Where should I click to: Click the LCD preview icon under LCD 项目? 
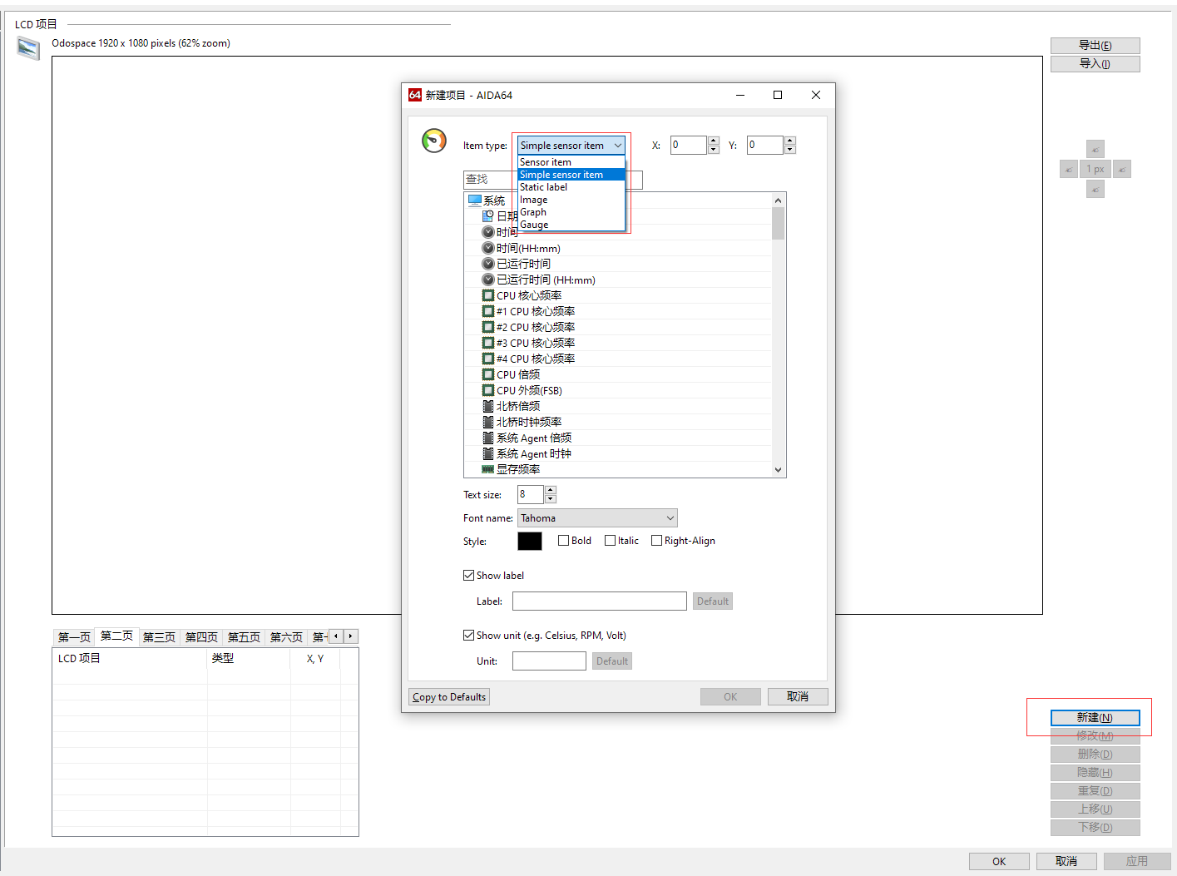point(28,49)
